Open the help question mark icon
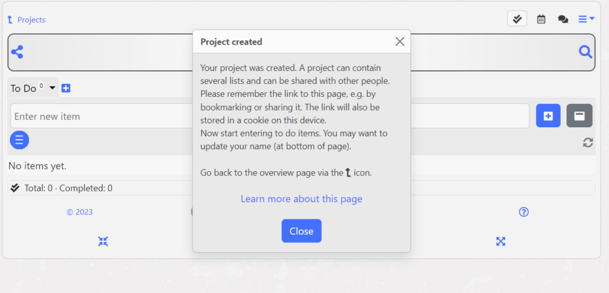 point(524,212)
